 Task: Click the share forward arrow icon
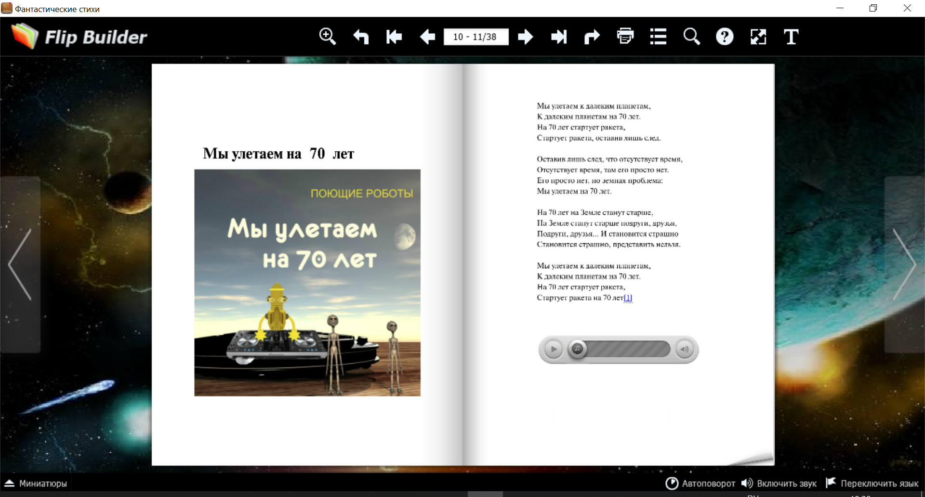click(x=592, y=37)
